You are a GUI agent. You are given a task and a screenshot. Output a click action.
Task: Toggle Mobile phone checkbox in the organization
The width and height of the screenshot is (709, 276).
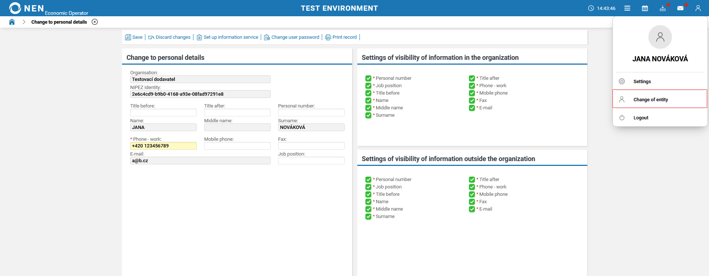point(472,93)
